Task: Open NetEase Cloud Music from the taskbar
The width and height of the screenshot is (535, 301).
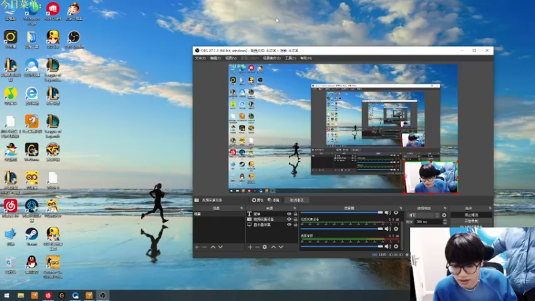Action: click(x=48, y=295)
